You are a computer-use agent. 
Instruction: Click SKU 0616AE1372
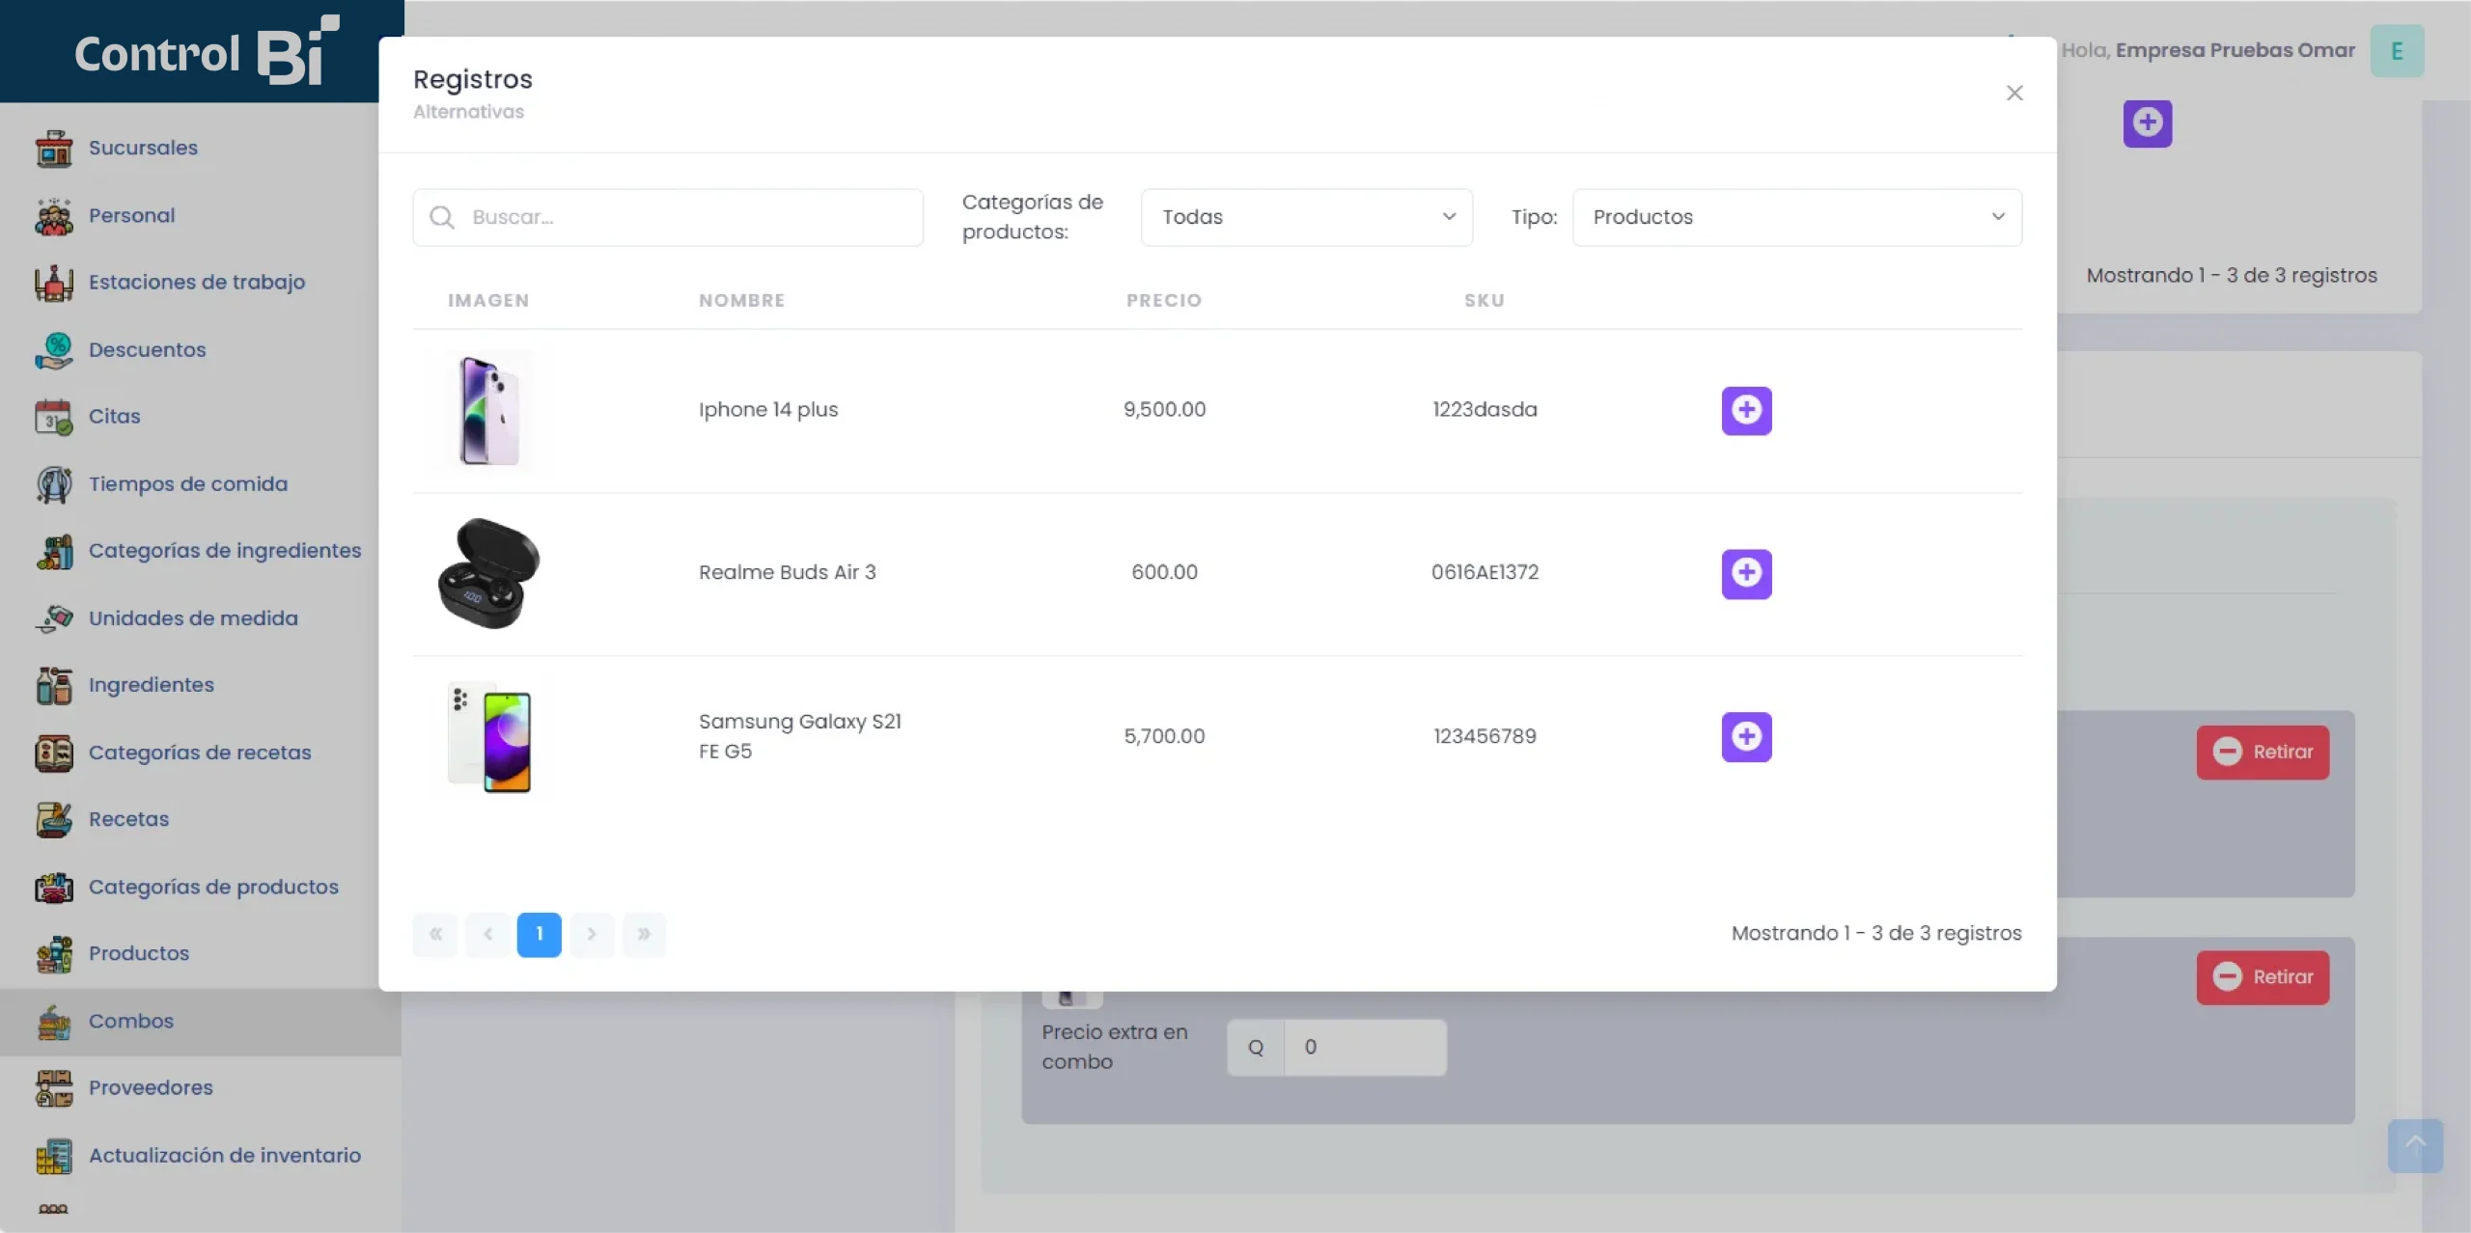coord(1485,572)
